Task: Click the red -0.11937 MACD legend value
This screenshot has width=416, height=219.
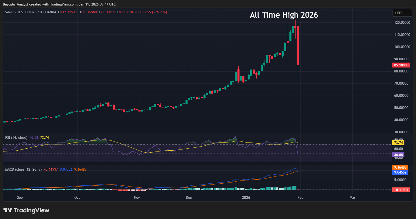Action: [51, 169]
